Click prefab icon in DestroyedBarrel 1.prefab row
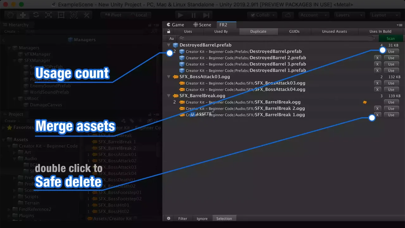This screenshot has width=405, height=228. (182, 71)
